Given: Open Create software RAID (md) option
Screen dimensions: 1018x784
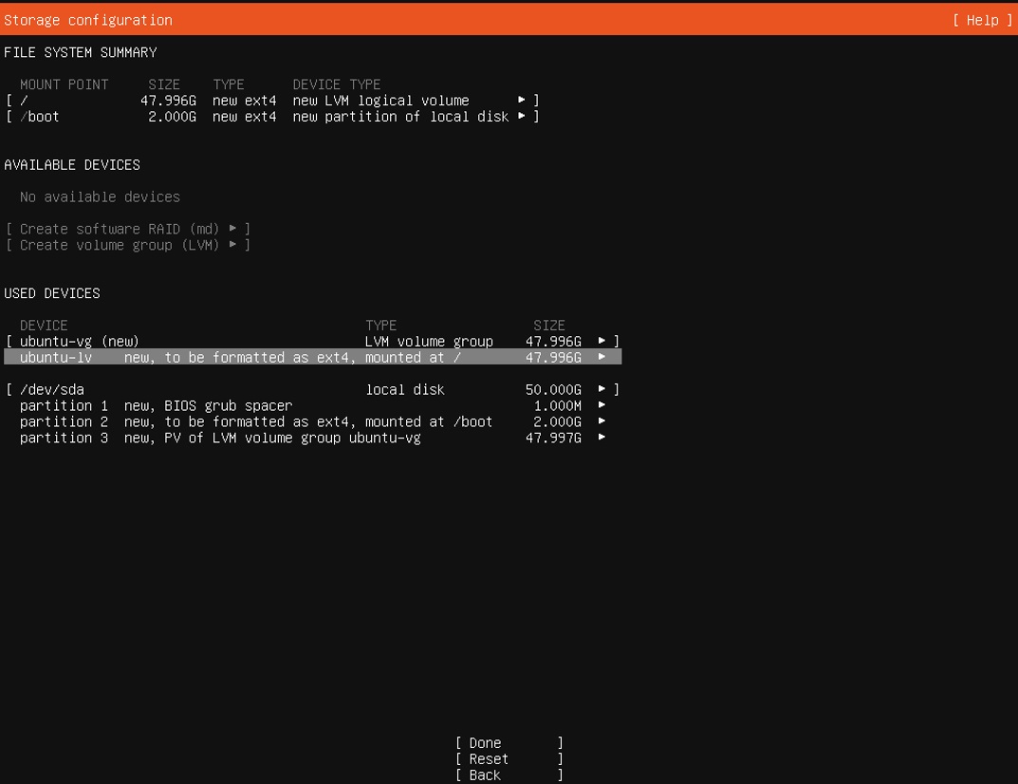Looking at the screenshot, I should [x=128, y=229].
